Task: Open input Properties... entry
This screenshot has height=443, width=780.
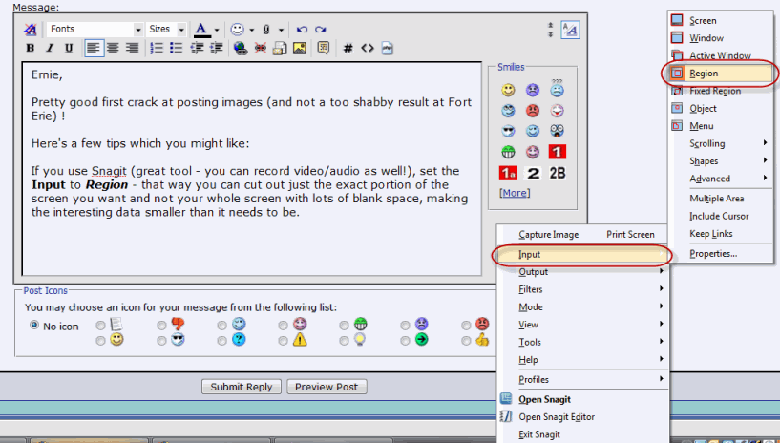Action: tap(720, 254)
